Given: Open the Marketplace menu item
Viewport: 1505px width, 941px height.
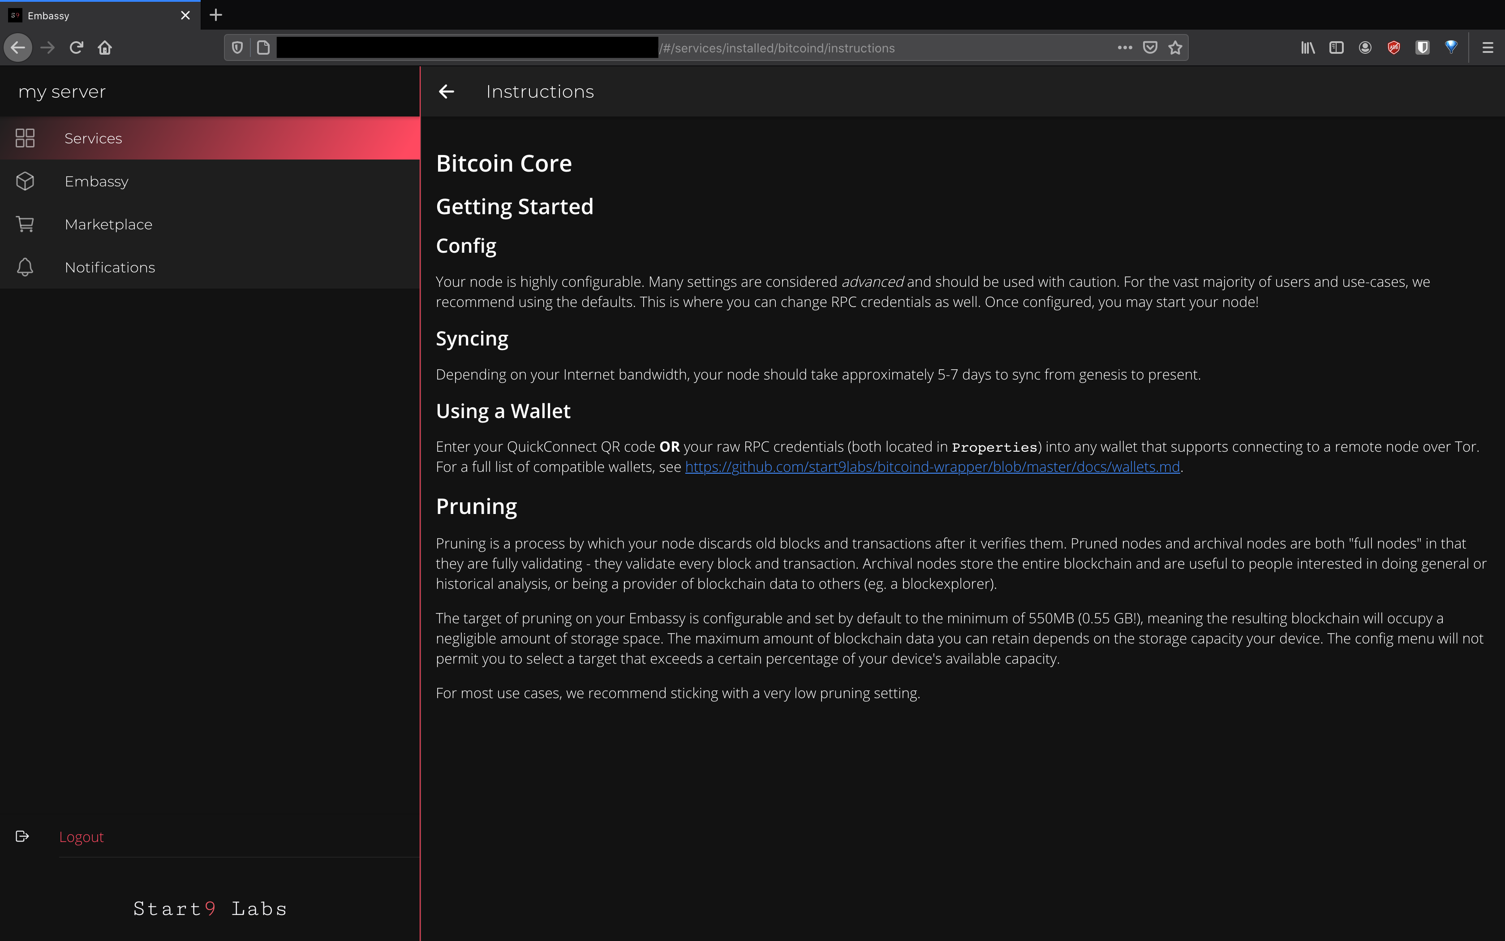Looking at the screenshot, I should 108,224.
